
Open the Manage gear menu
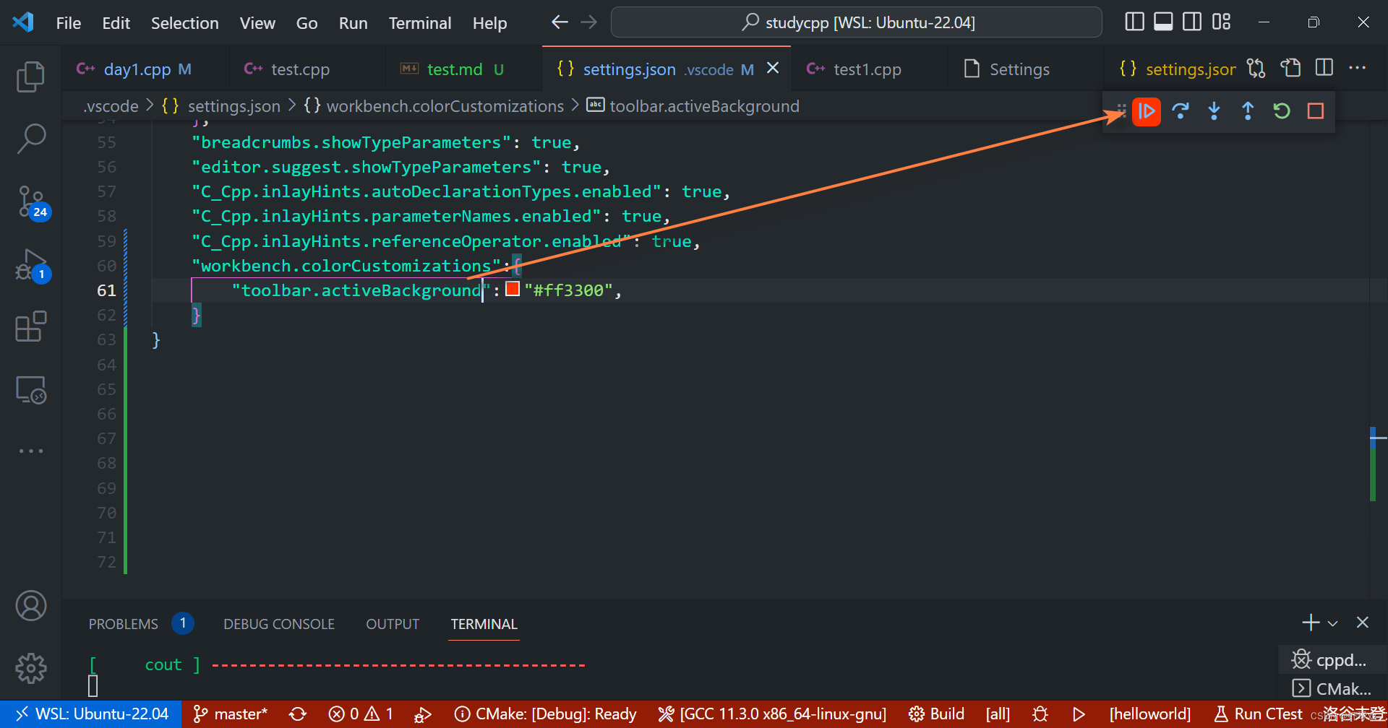click(30, 668)
